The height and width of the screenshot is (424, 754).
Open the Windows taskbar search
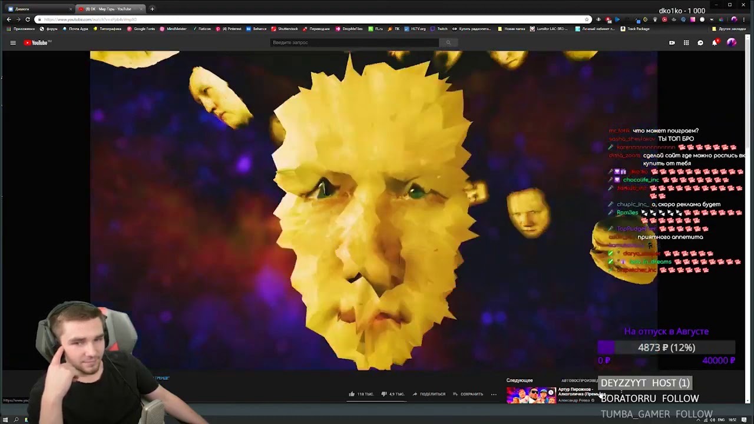pos(16,419)
